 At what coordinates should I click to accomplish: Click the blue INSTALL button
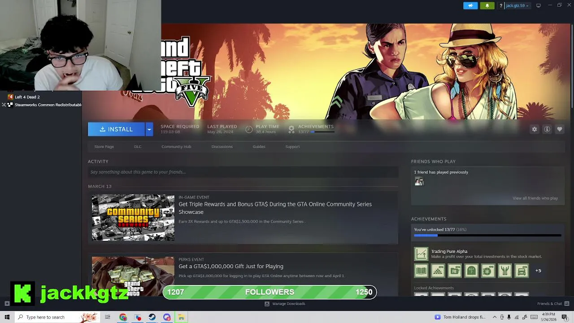116,129
